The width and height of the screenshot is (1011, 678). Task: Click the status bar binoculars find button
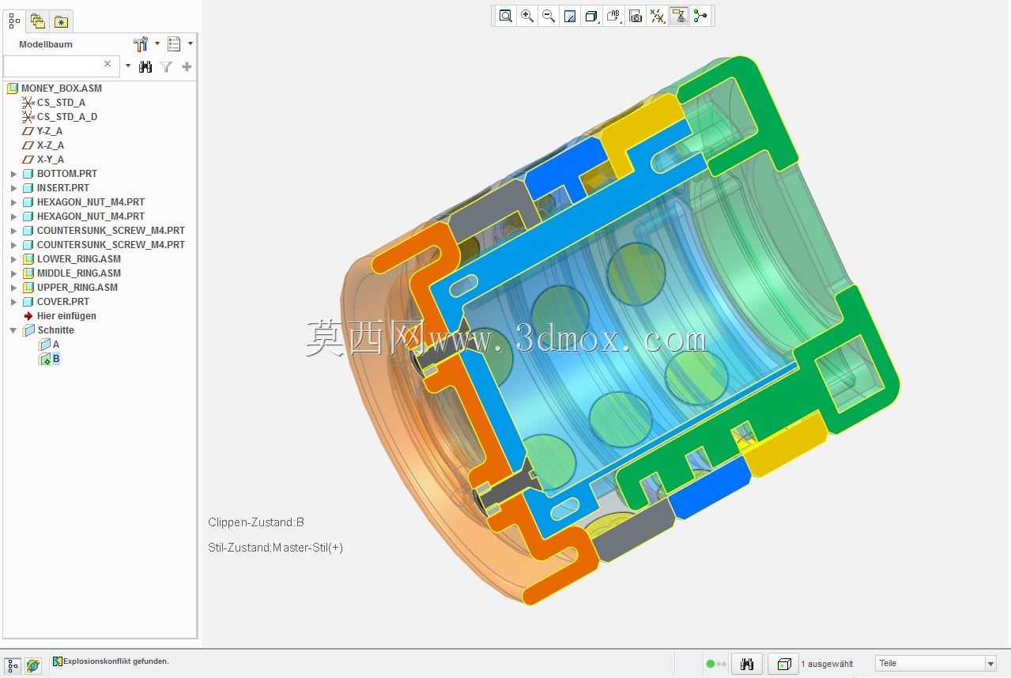tap(747, 664)
